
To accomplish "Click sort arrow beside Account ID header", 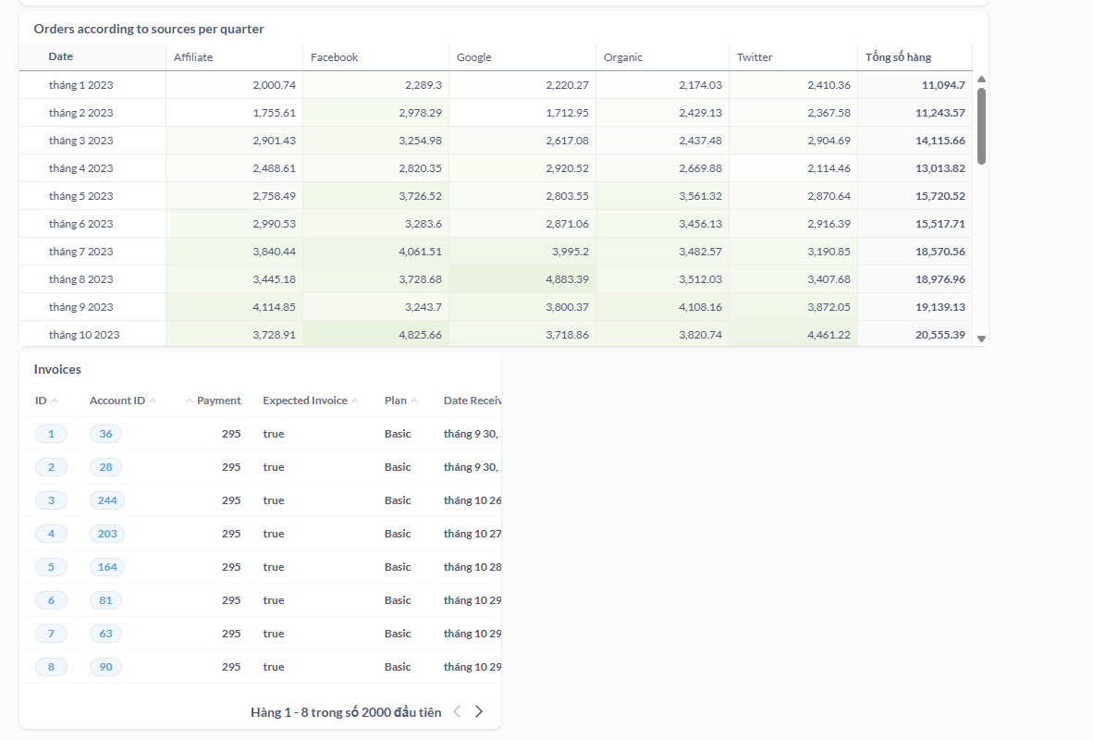I will (153, 401).
